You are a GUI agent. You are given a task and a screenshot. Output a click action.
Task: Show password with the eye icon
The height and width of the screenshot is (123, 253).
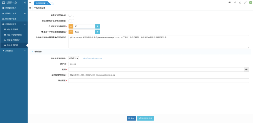(246, 69)
